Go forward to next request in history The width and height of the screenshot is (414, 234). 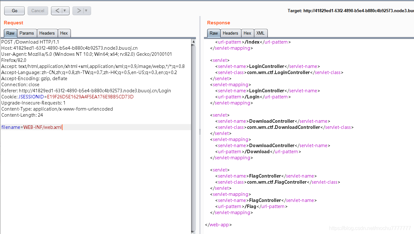(79, 11)
